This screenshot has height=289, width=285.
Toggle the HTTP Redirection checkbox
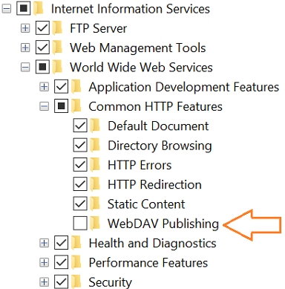click(x=80, y=184)
